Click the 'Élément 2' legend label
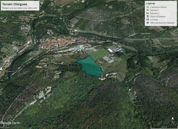178x129 pixels. 154,13
